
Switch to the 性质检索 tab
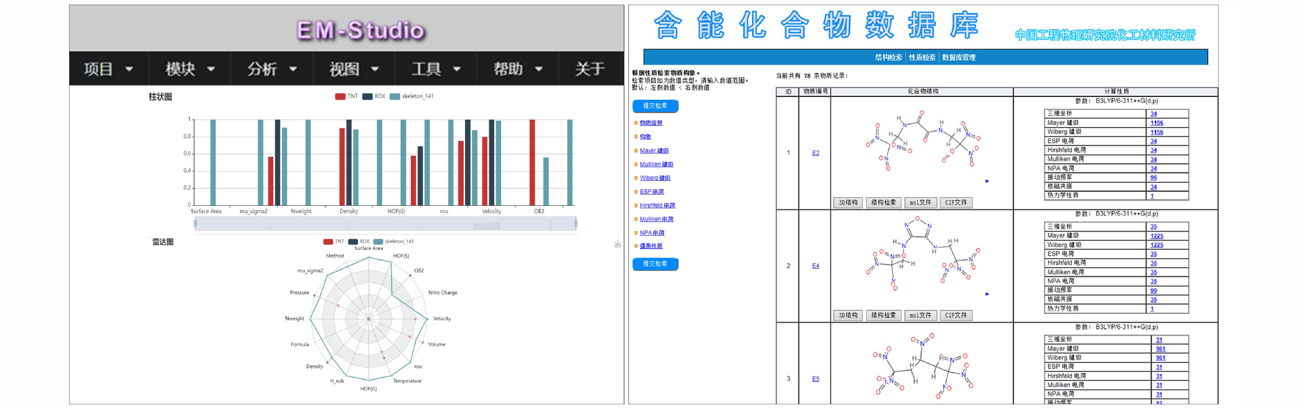pos(922,57)
